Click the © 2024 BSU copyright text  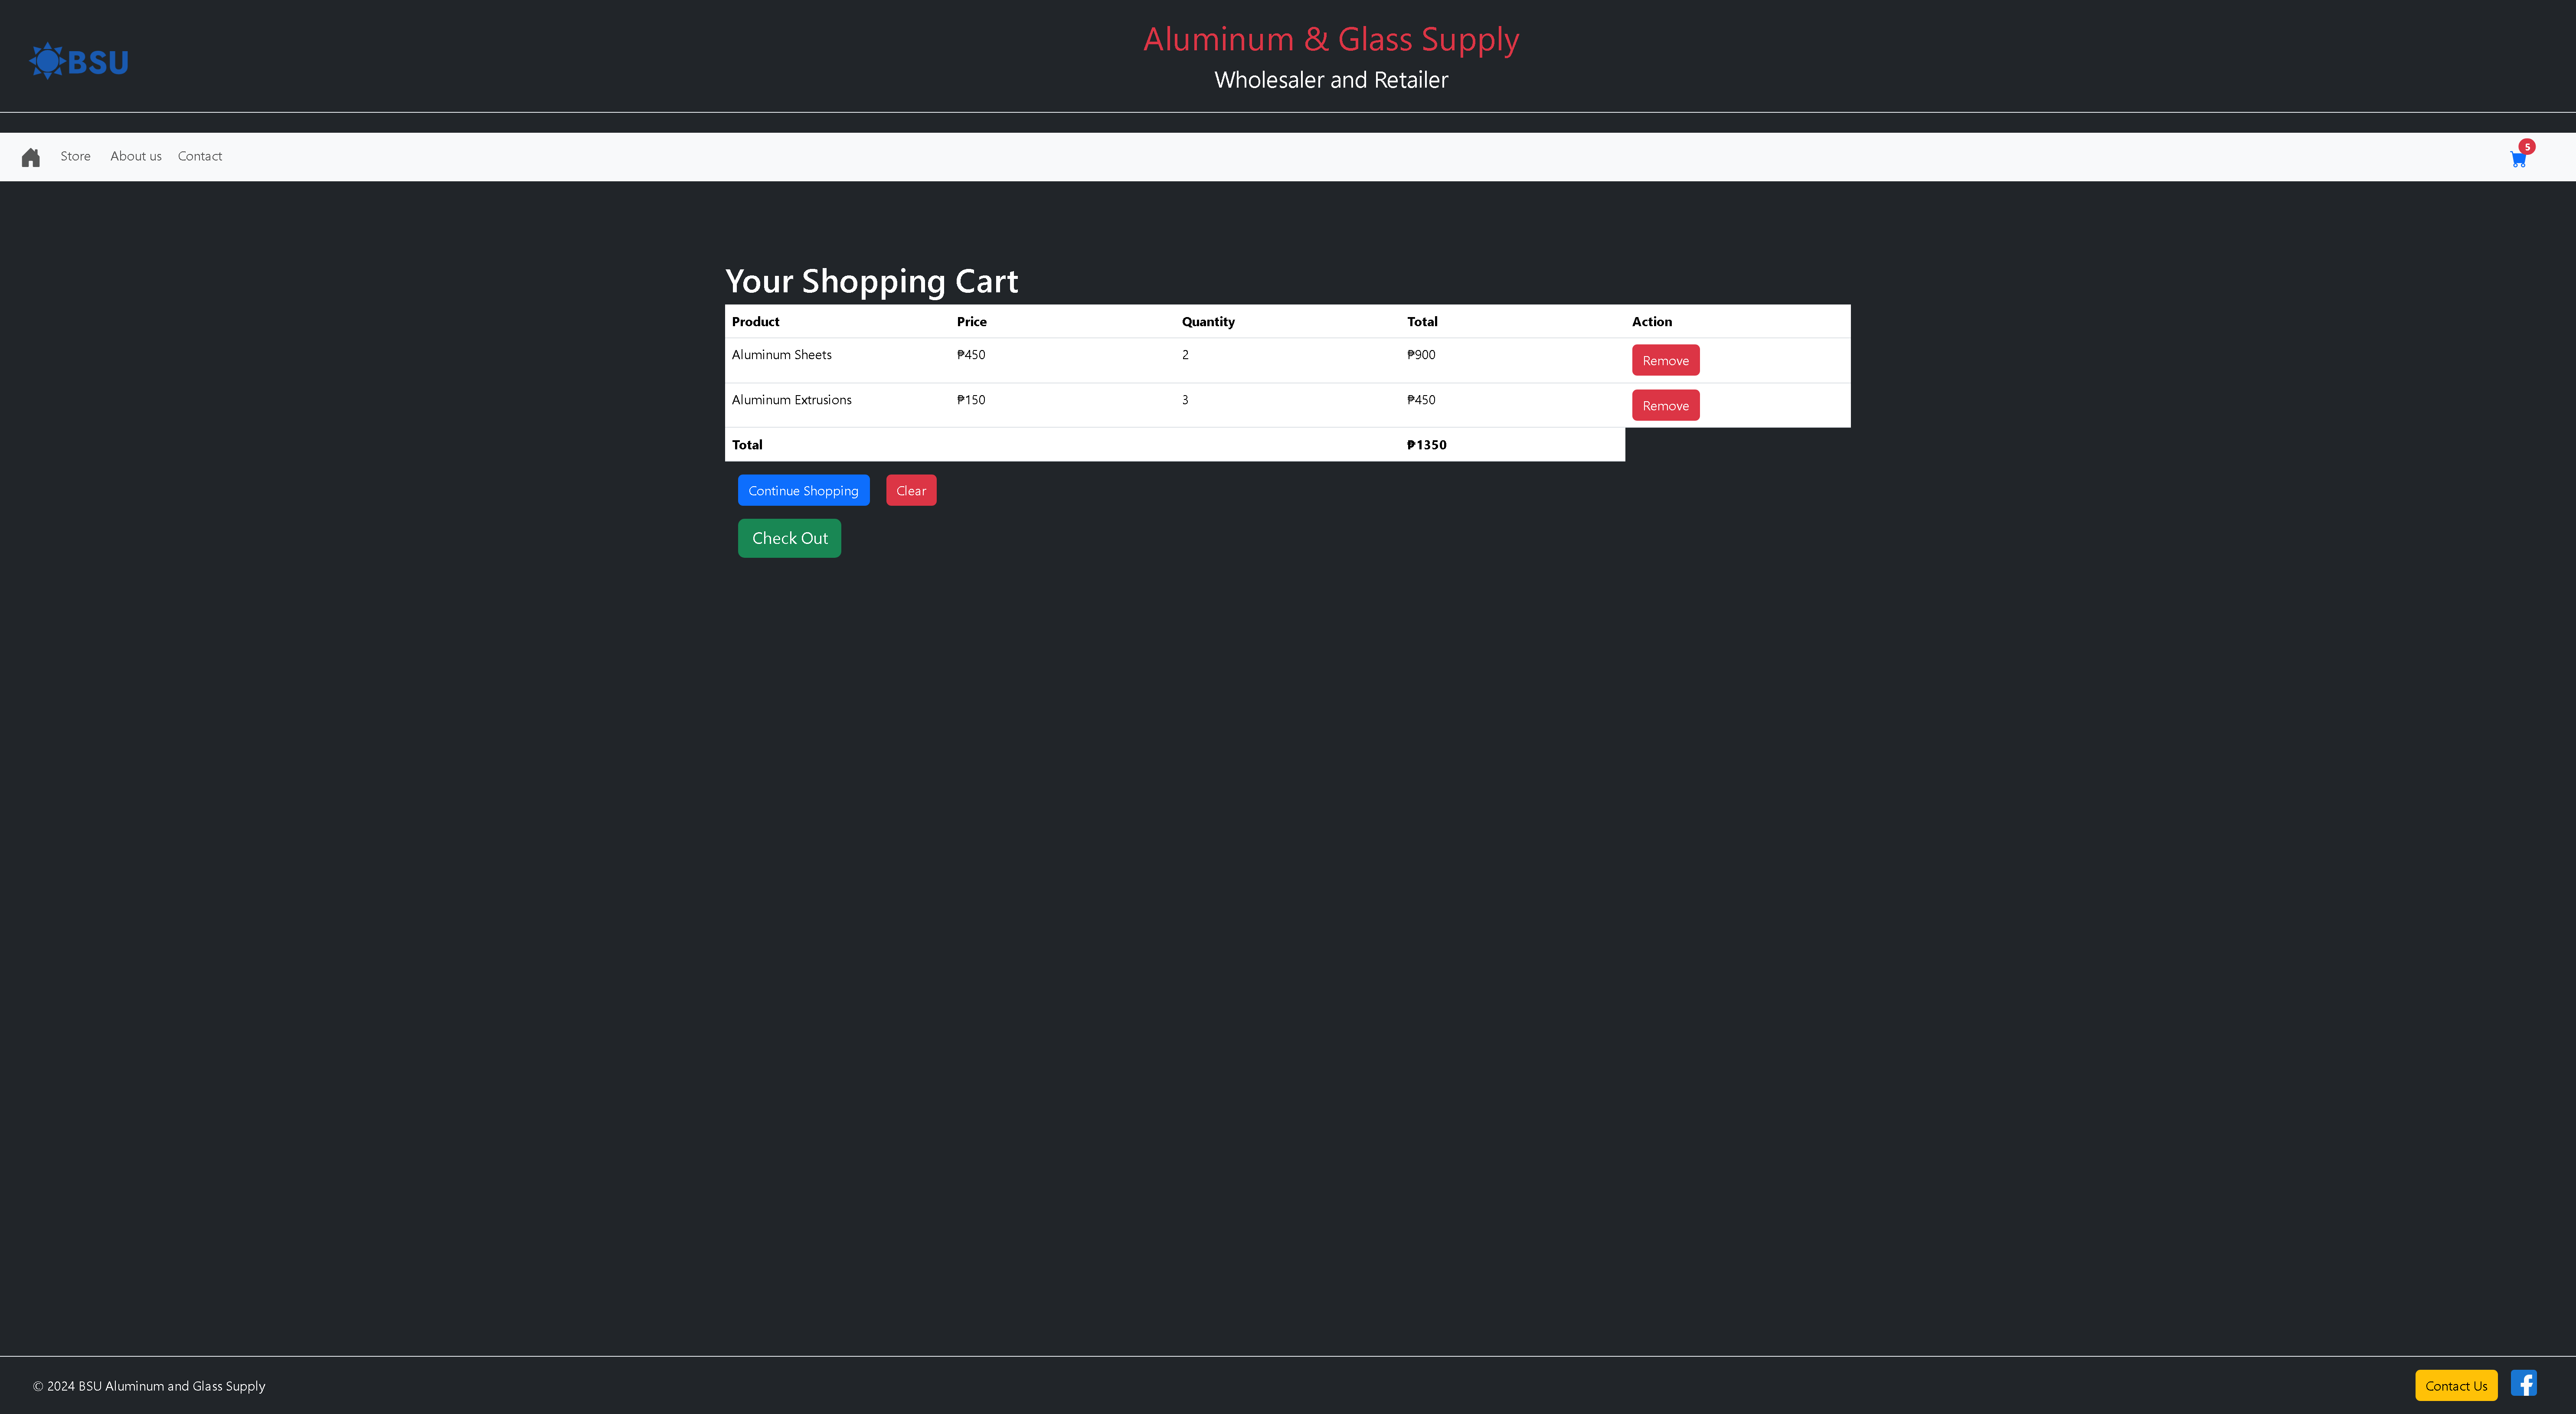point(149,1385)
